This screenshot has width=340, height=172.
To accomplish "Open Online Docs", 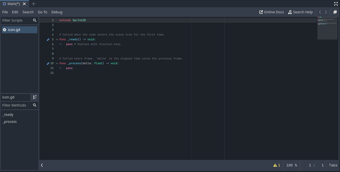I will (272, 12).
